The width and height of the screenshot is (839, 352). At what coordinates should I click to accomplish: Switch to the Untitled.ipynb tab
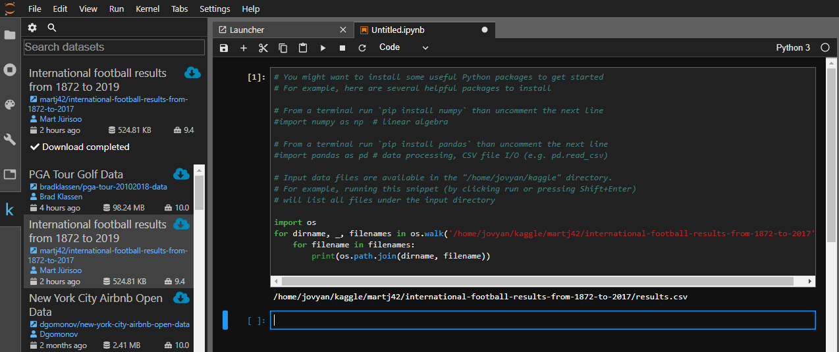point(424,30)
